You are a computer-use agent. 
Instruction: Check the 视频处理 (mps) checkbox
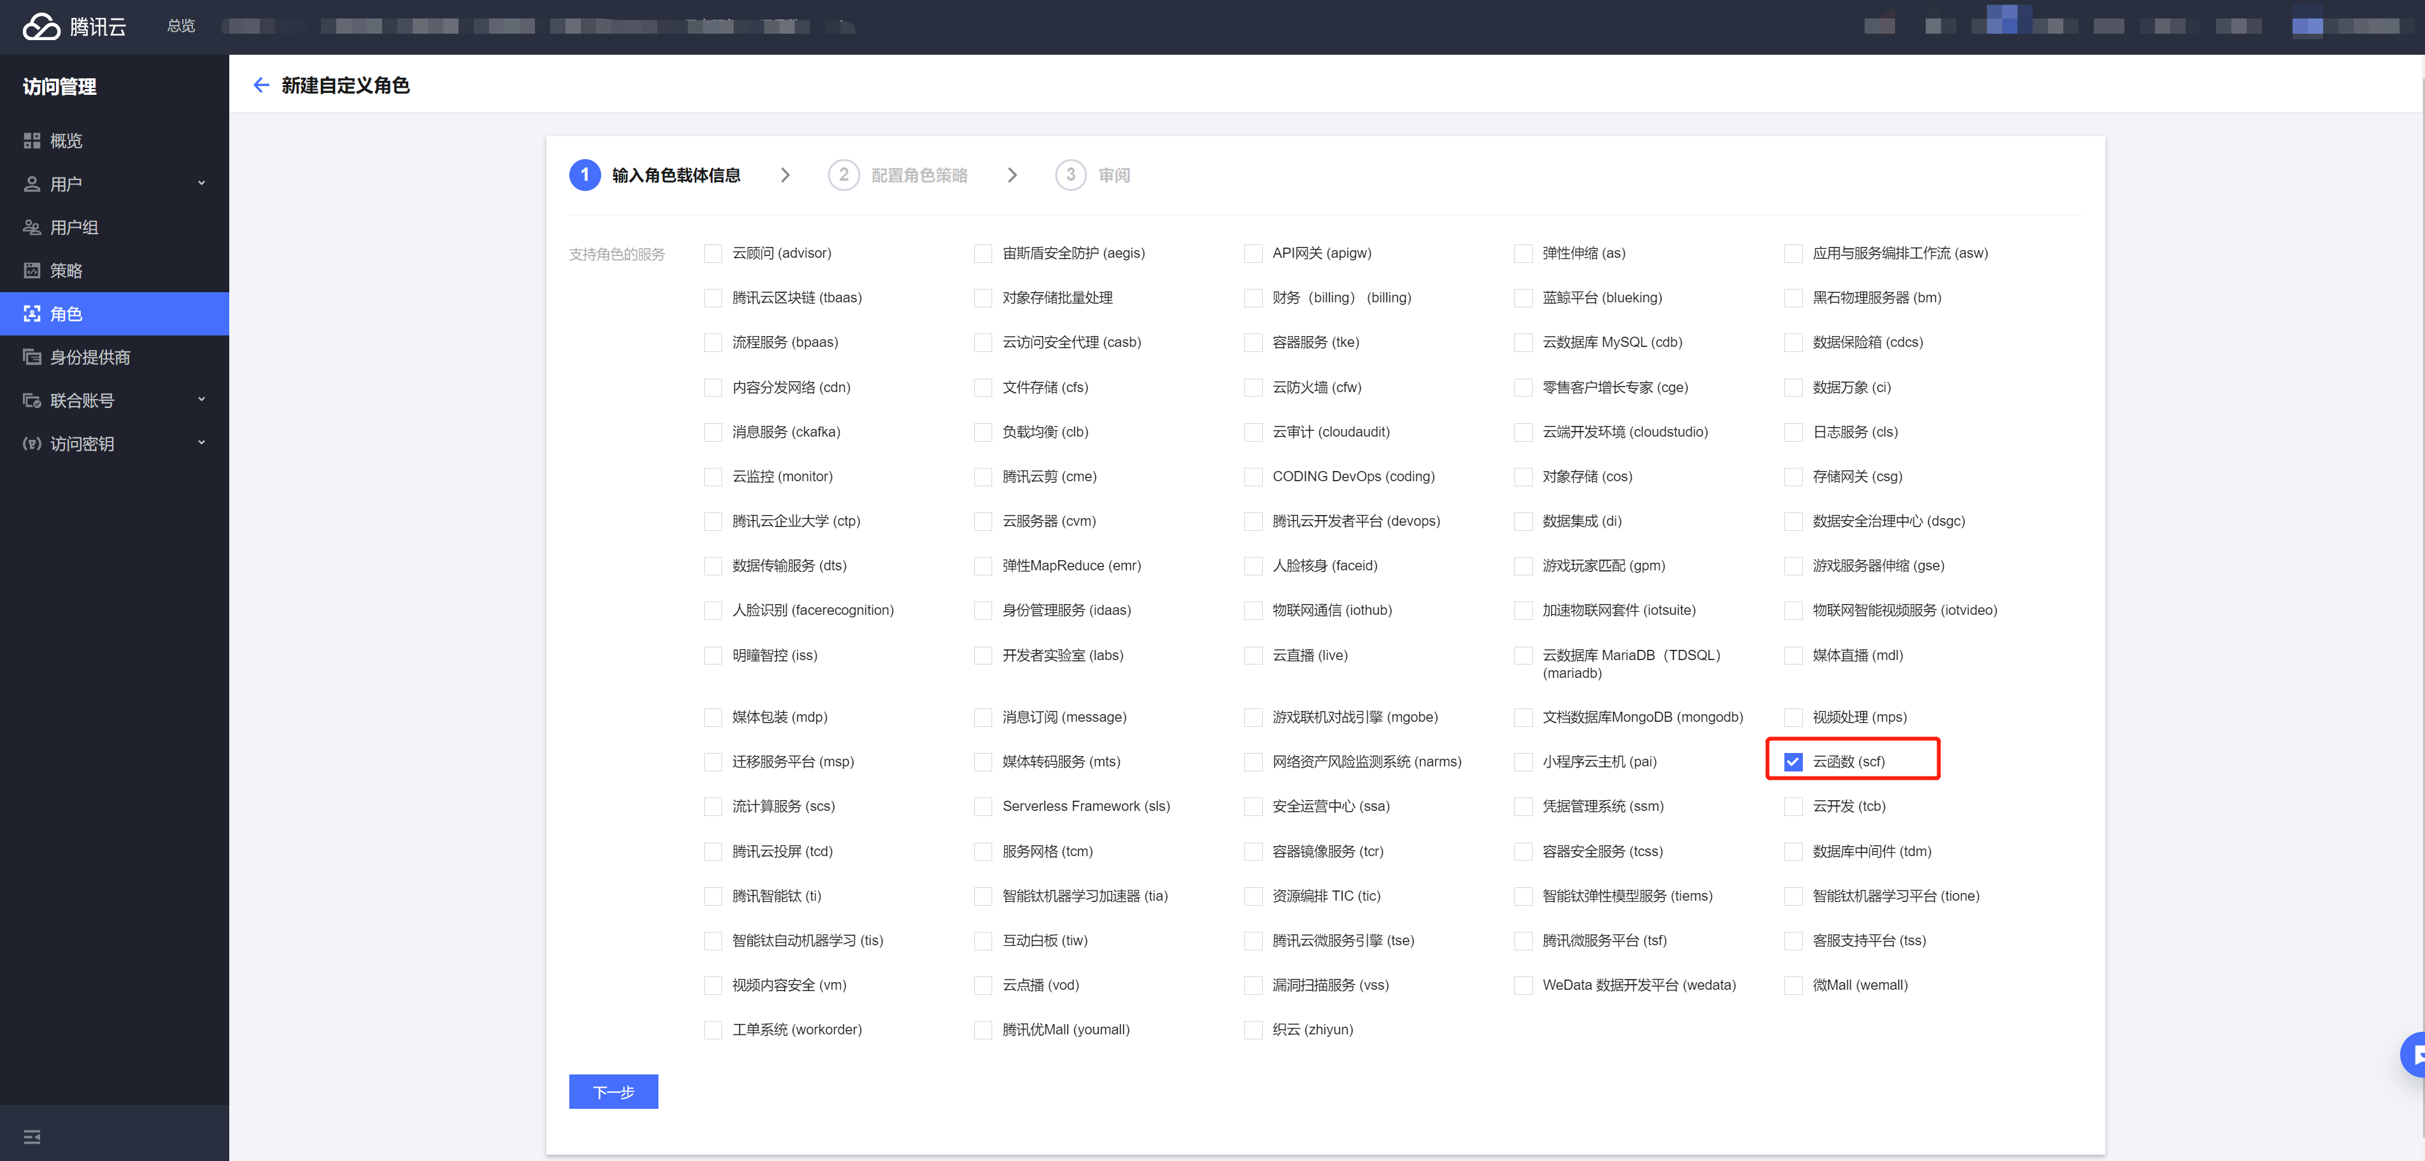pyautogui.click(x=1793, y=718)
